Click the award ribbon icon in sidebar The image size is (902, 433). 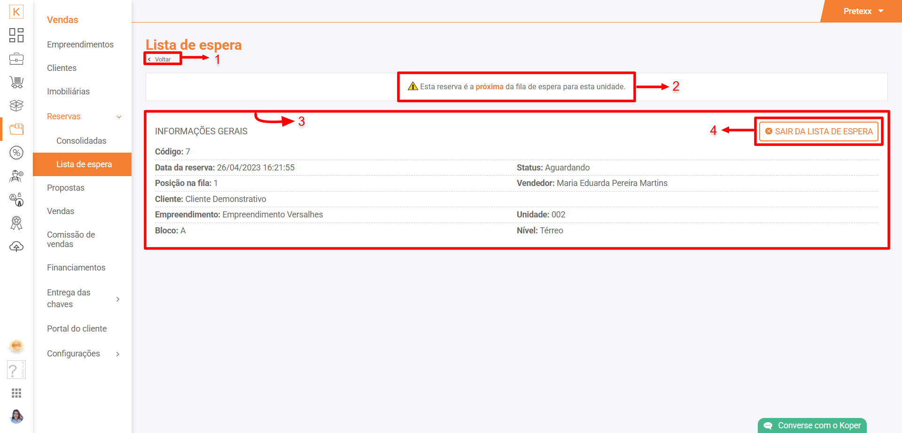[16, 223]
